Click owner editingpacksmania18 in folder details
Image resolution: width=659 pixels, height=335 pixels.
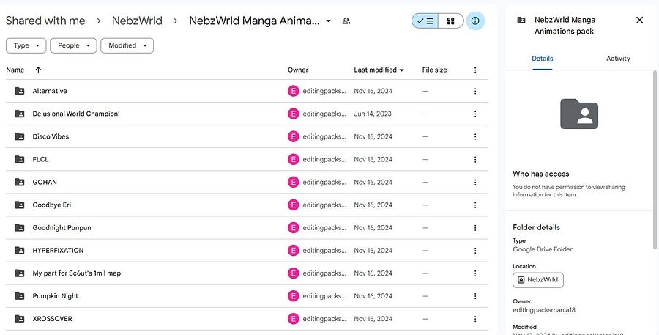click(x=544, y=310)
